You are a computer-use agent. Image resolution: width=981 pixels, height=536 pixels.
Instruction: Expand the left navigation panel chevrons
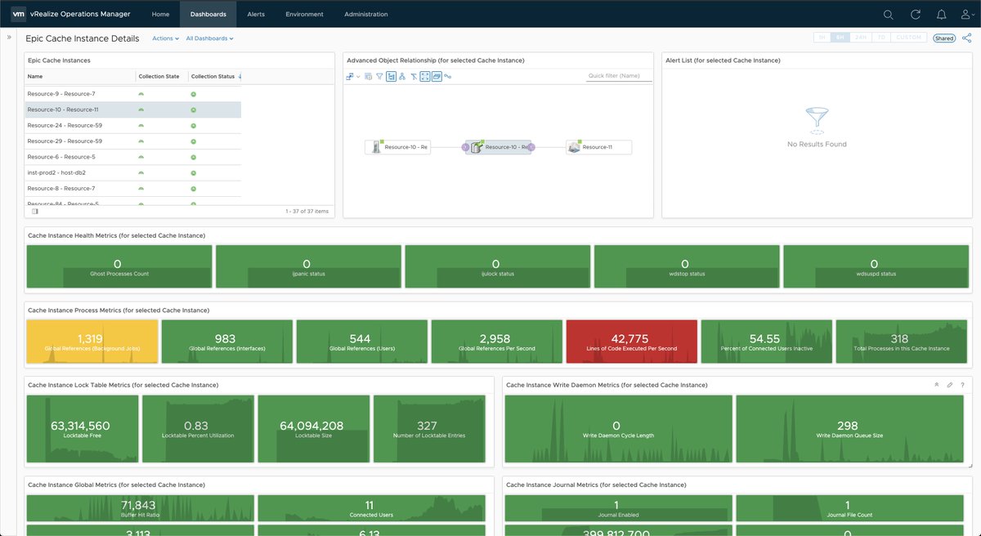coord(9,37)
